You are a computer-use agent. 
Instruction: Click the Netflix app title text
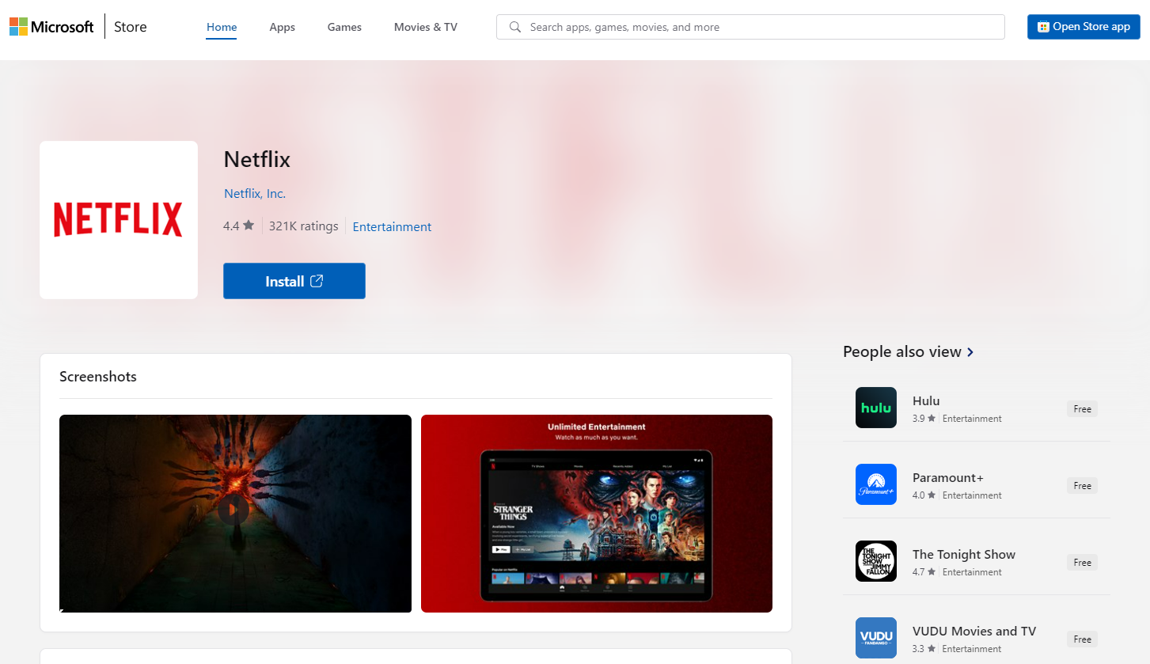[x=257, y=159]
